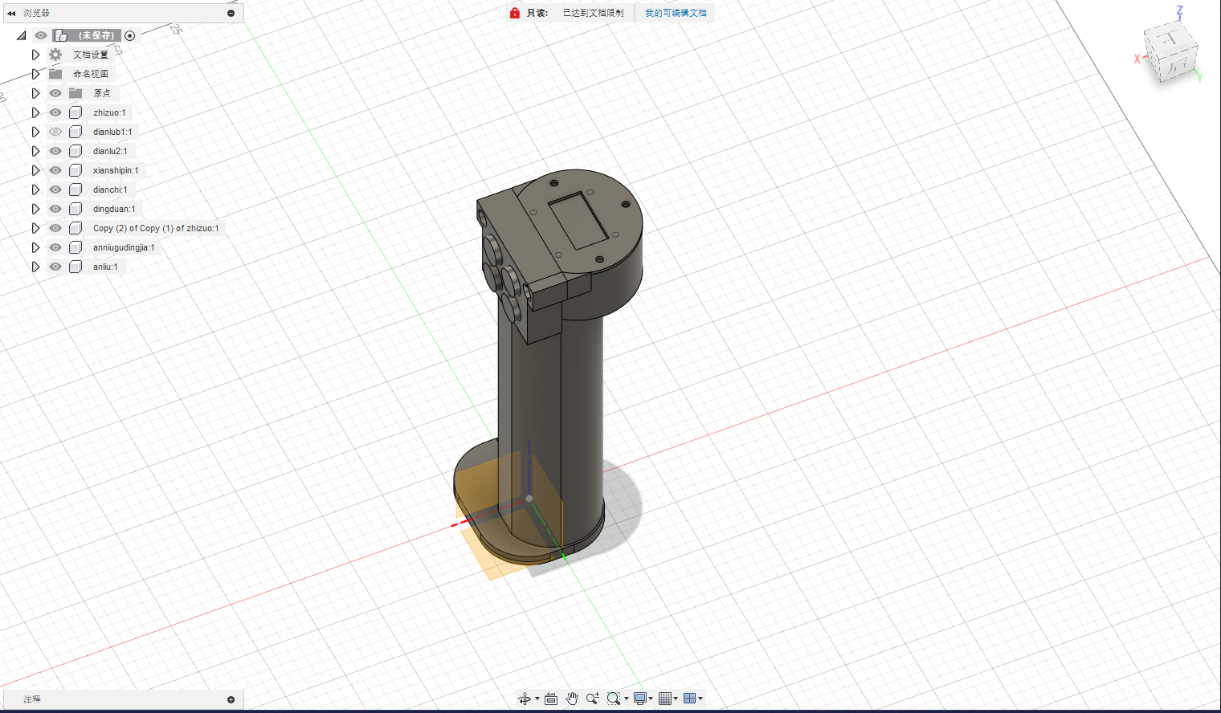The width and height of the screenshot is (1221, 713).
Task: Select Copy (2) of Copy (1) of zhizuo:1
Action: (156, 228)
